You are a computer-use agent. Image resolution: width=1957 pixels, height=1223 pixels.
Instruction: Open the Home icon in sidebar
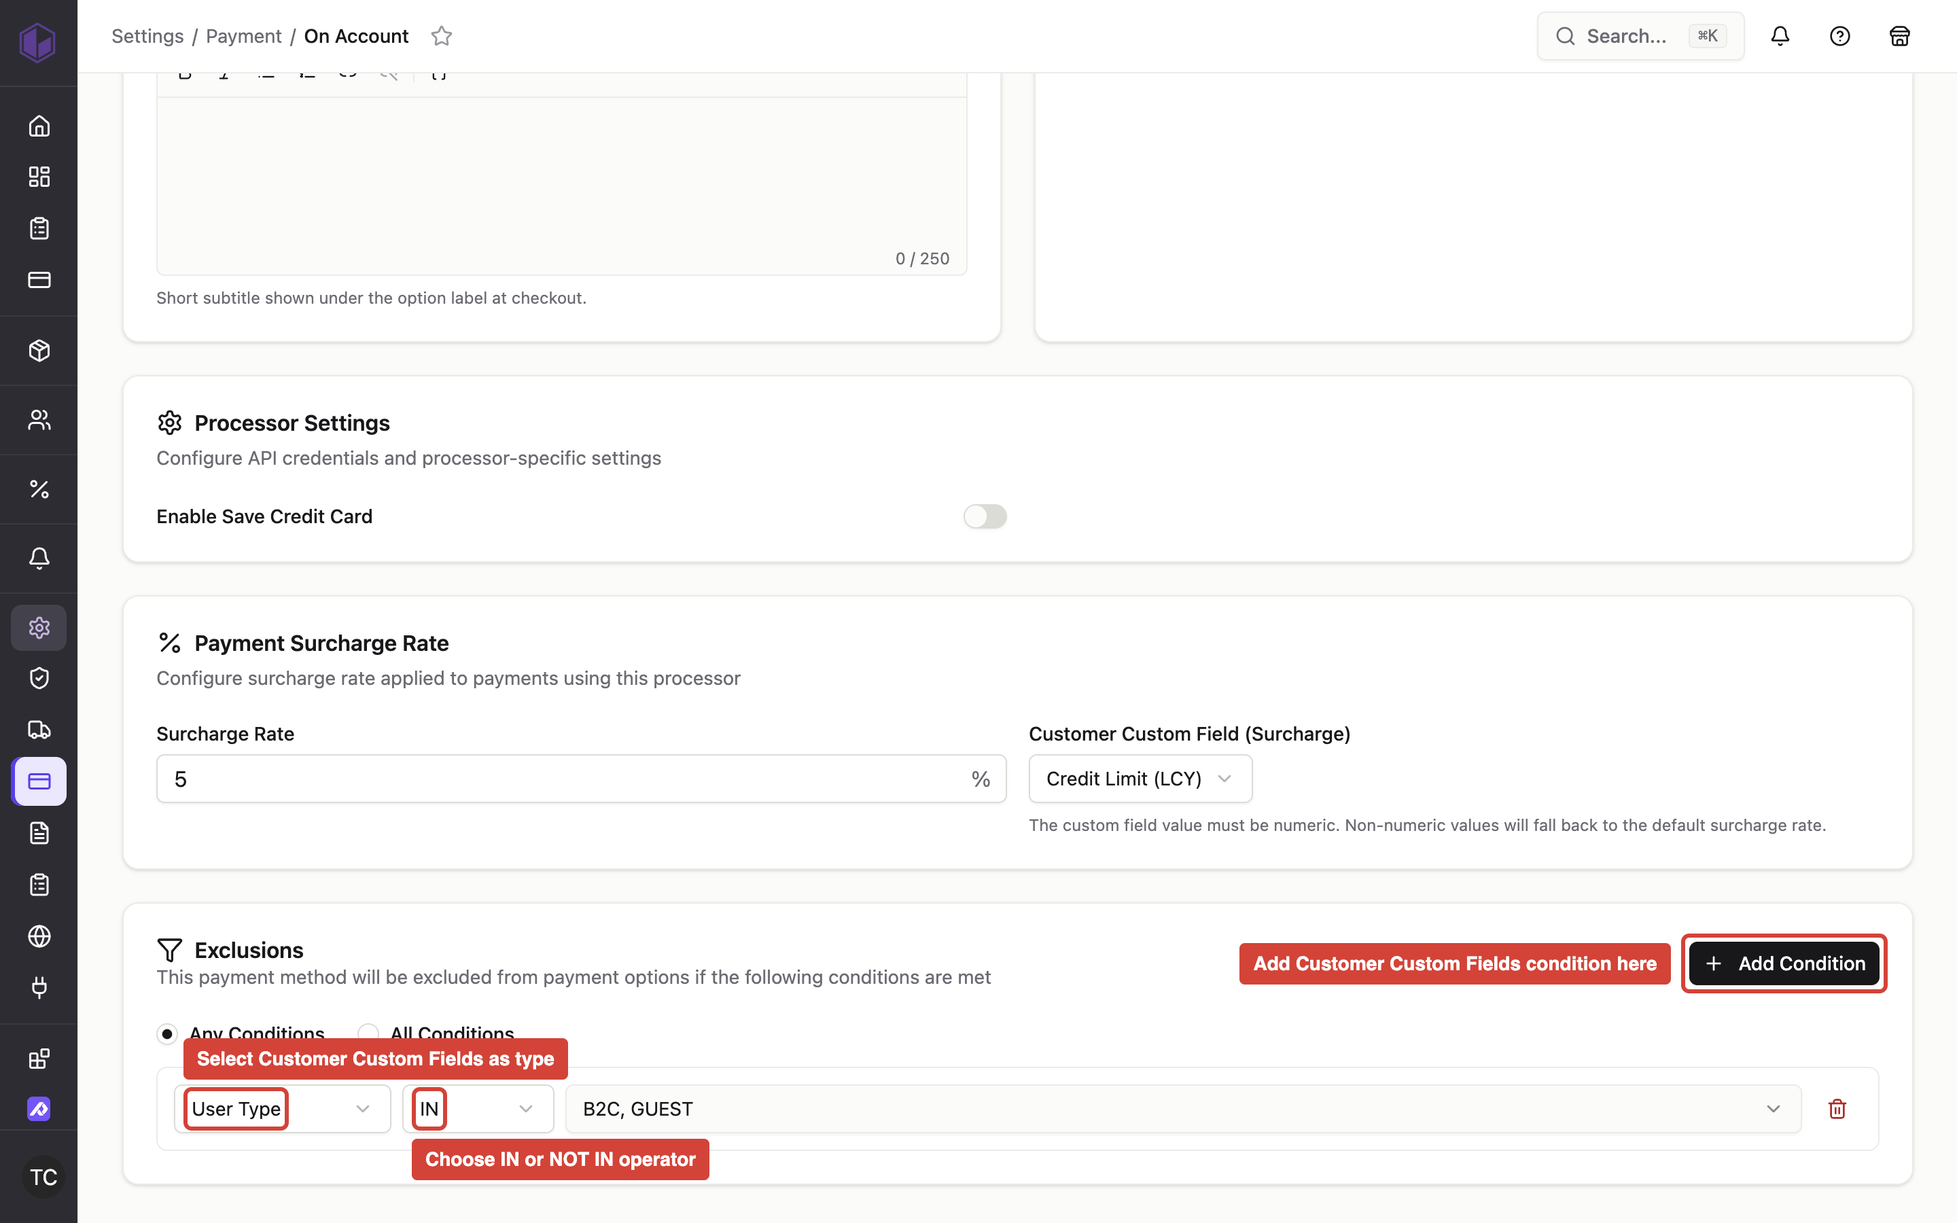39,126
